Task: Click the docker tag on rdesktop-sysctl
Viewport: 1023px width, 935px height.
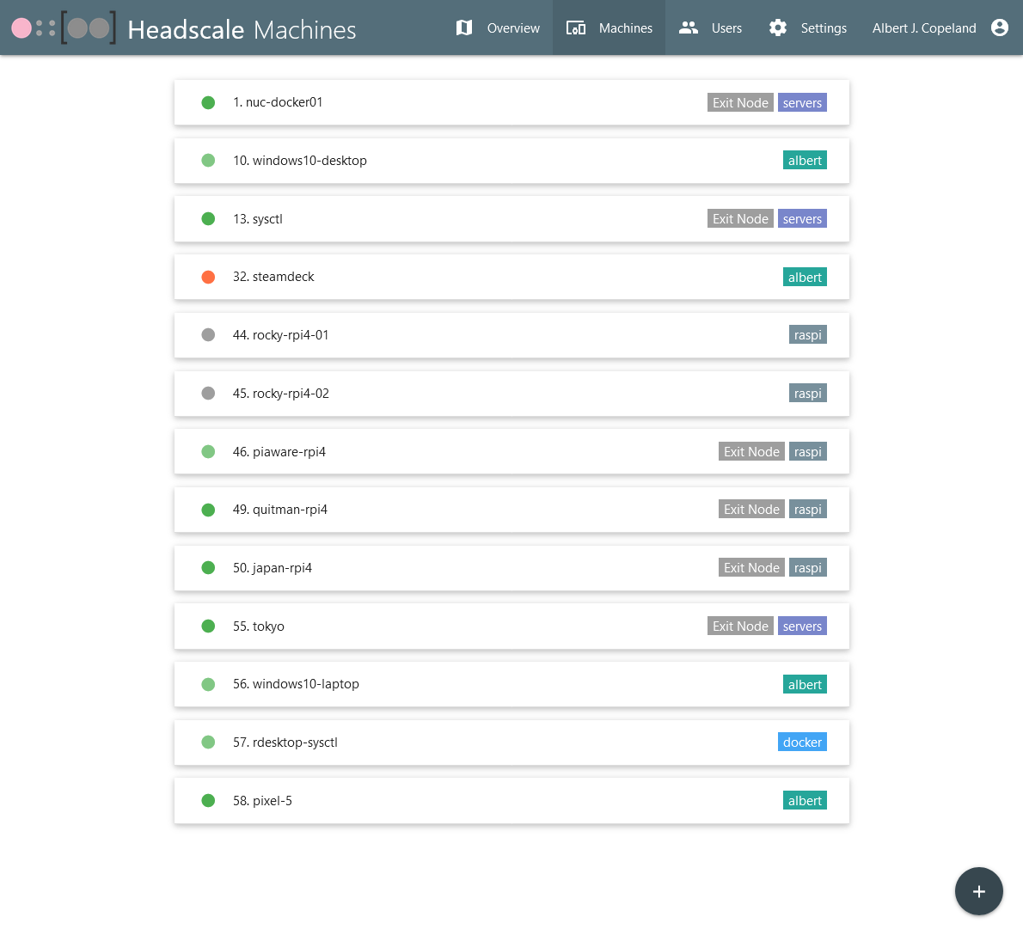Action: (x=802, y=742)
